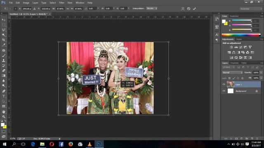The image size is (264, 148).
Task: Switch to the Channels tab
Action: (x=235, y=63)
